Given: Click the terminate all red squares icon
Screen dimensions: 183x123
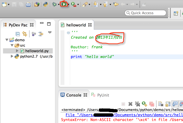Looking at the screenshot, I should point(152,104).
